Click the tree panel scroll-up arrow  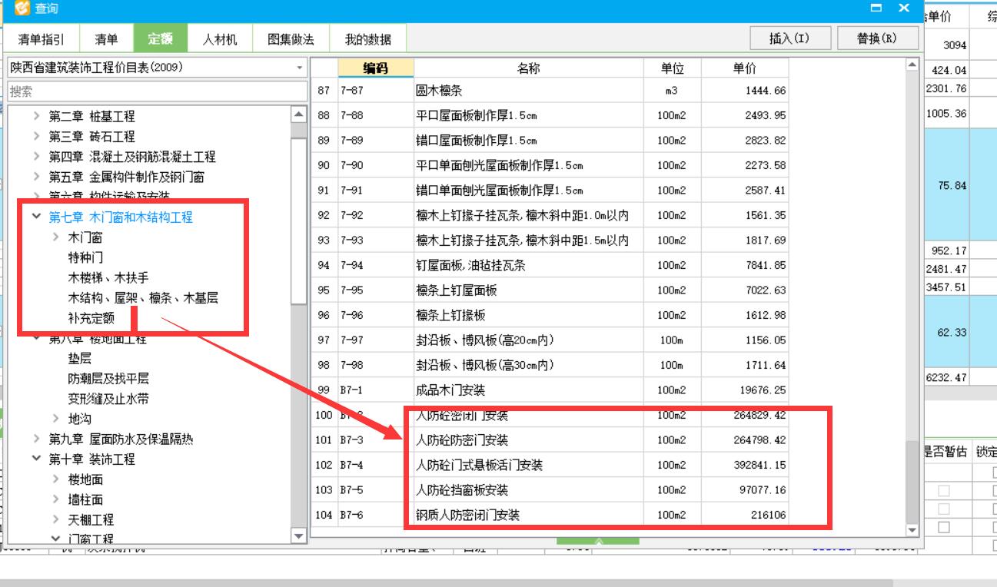pos(298,115)
